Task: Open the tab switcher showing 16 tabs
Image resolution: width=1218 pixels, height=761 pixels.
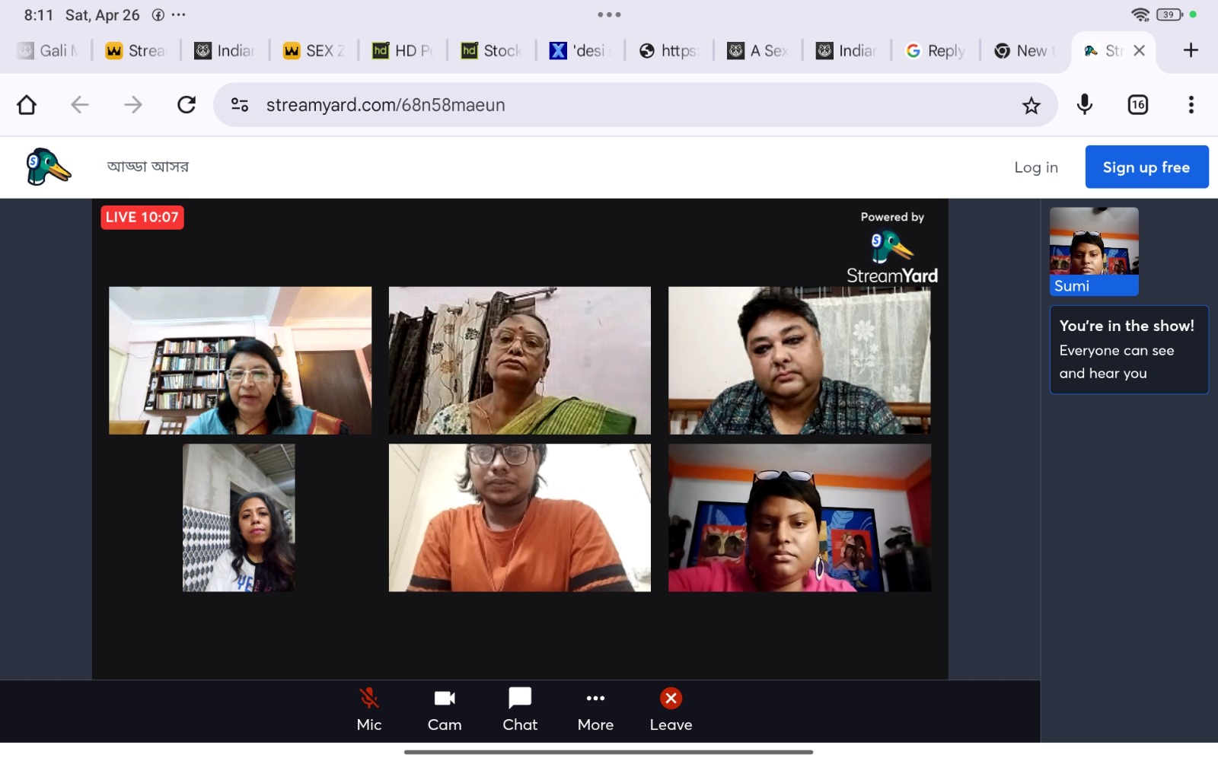Action: click(1138, 105)
